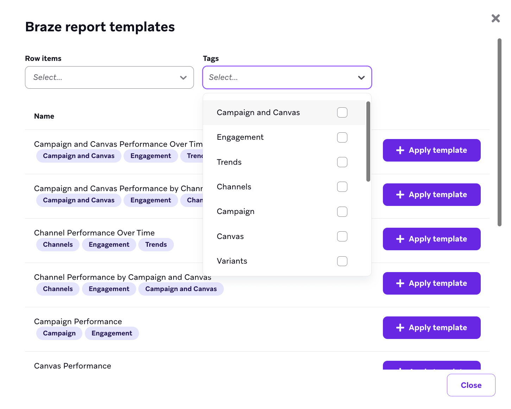Check the Variants tag checkbox

(x=342, y=261)
